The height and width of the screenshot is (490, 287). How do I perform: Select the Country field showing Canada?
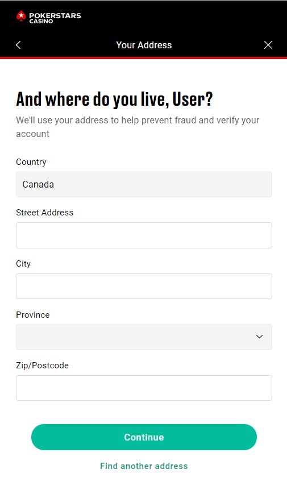(x=144, y=184)
